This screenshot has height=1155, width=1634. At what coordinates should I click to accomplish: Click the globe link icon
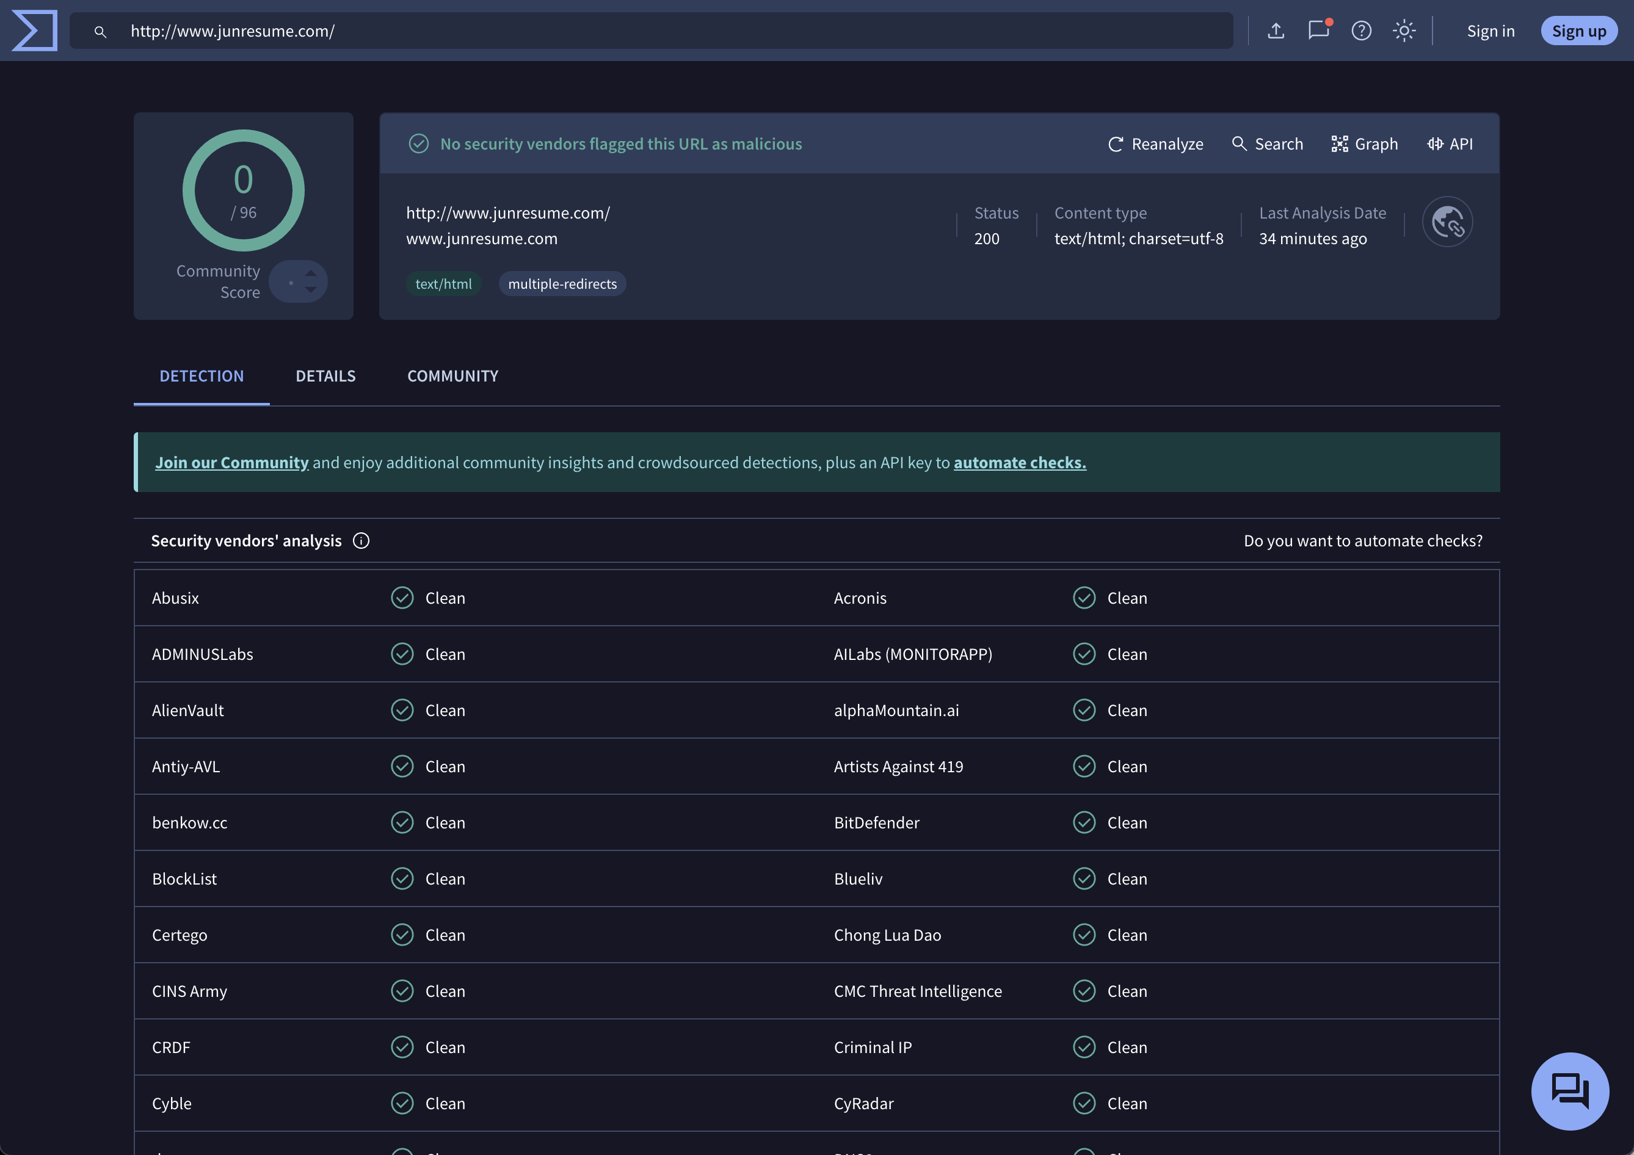tap(1447, 222)
